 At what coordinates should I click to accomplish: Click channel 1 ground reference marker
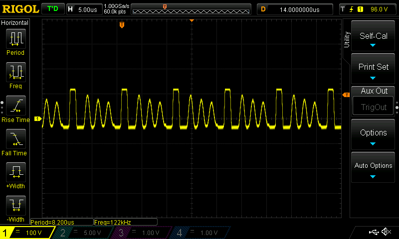(x=38, y=119)
